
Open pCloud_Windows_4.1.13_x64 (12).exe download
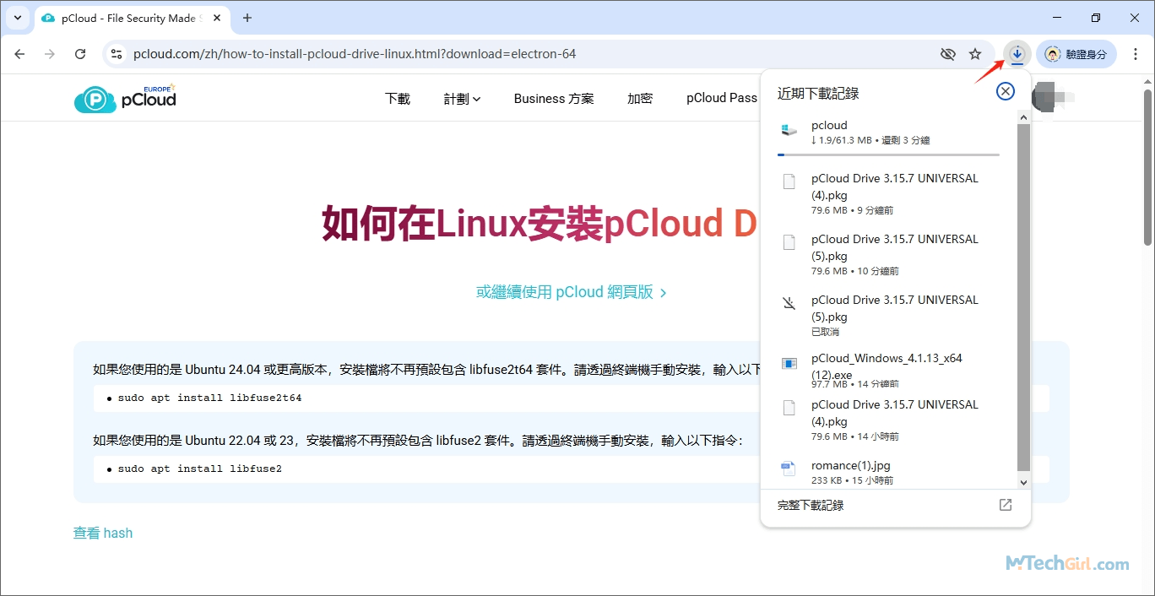889,371
